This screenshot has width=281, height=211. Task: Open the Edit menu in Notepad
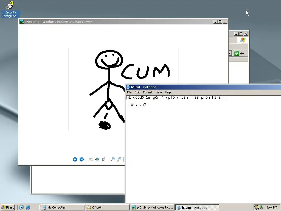137,92
